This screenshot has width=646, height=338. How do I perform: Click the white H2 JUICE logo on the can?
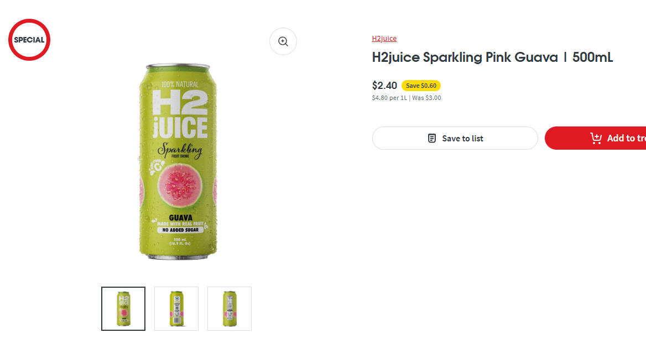point(180,114)
